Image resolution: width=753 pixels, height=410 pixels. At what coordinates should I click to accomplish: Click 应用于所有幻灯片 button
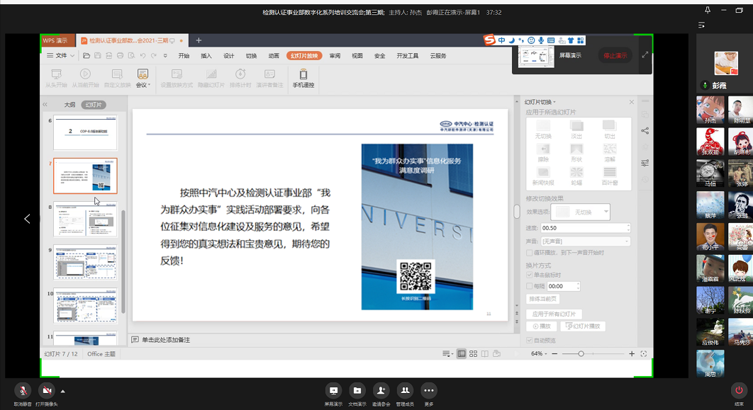tap(554, 314)
